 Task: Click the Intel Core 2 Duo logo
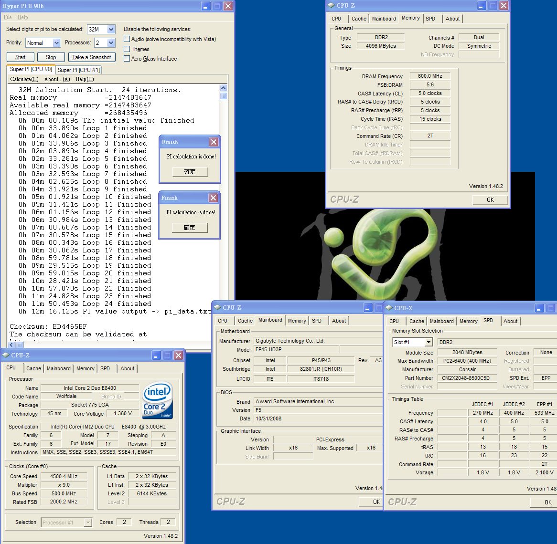tap(157, 400)
